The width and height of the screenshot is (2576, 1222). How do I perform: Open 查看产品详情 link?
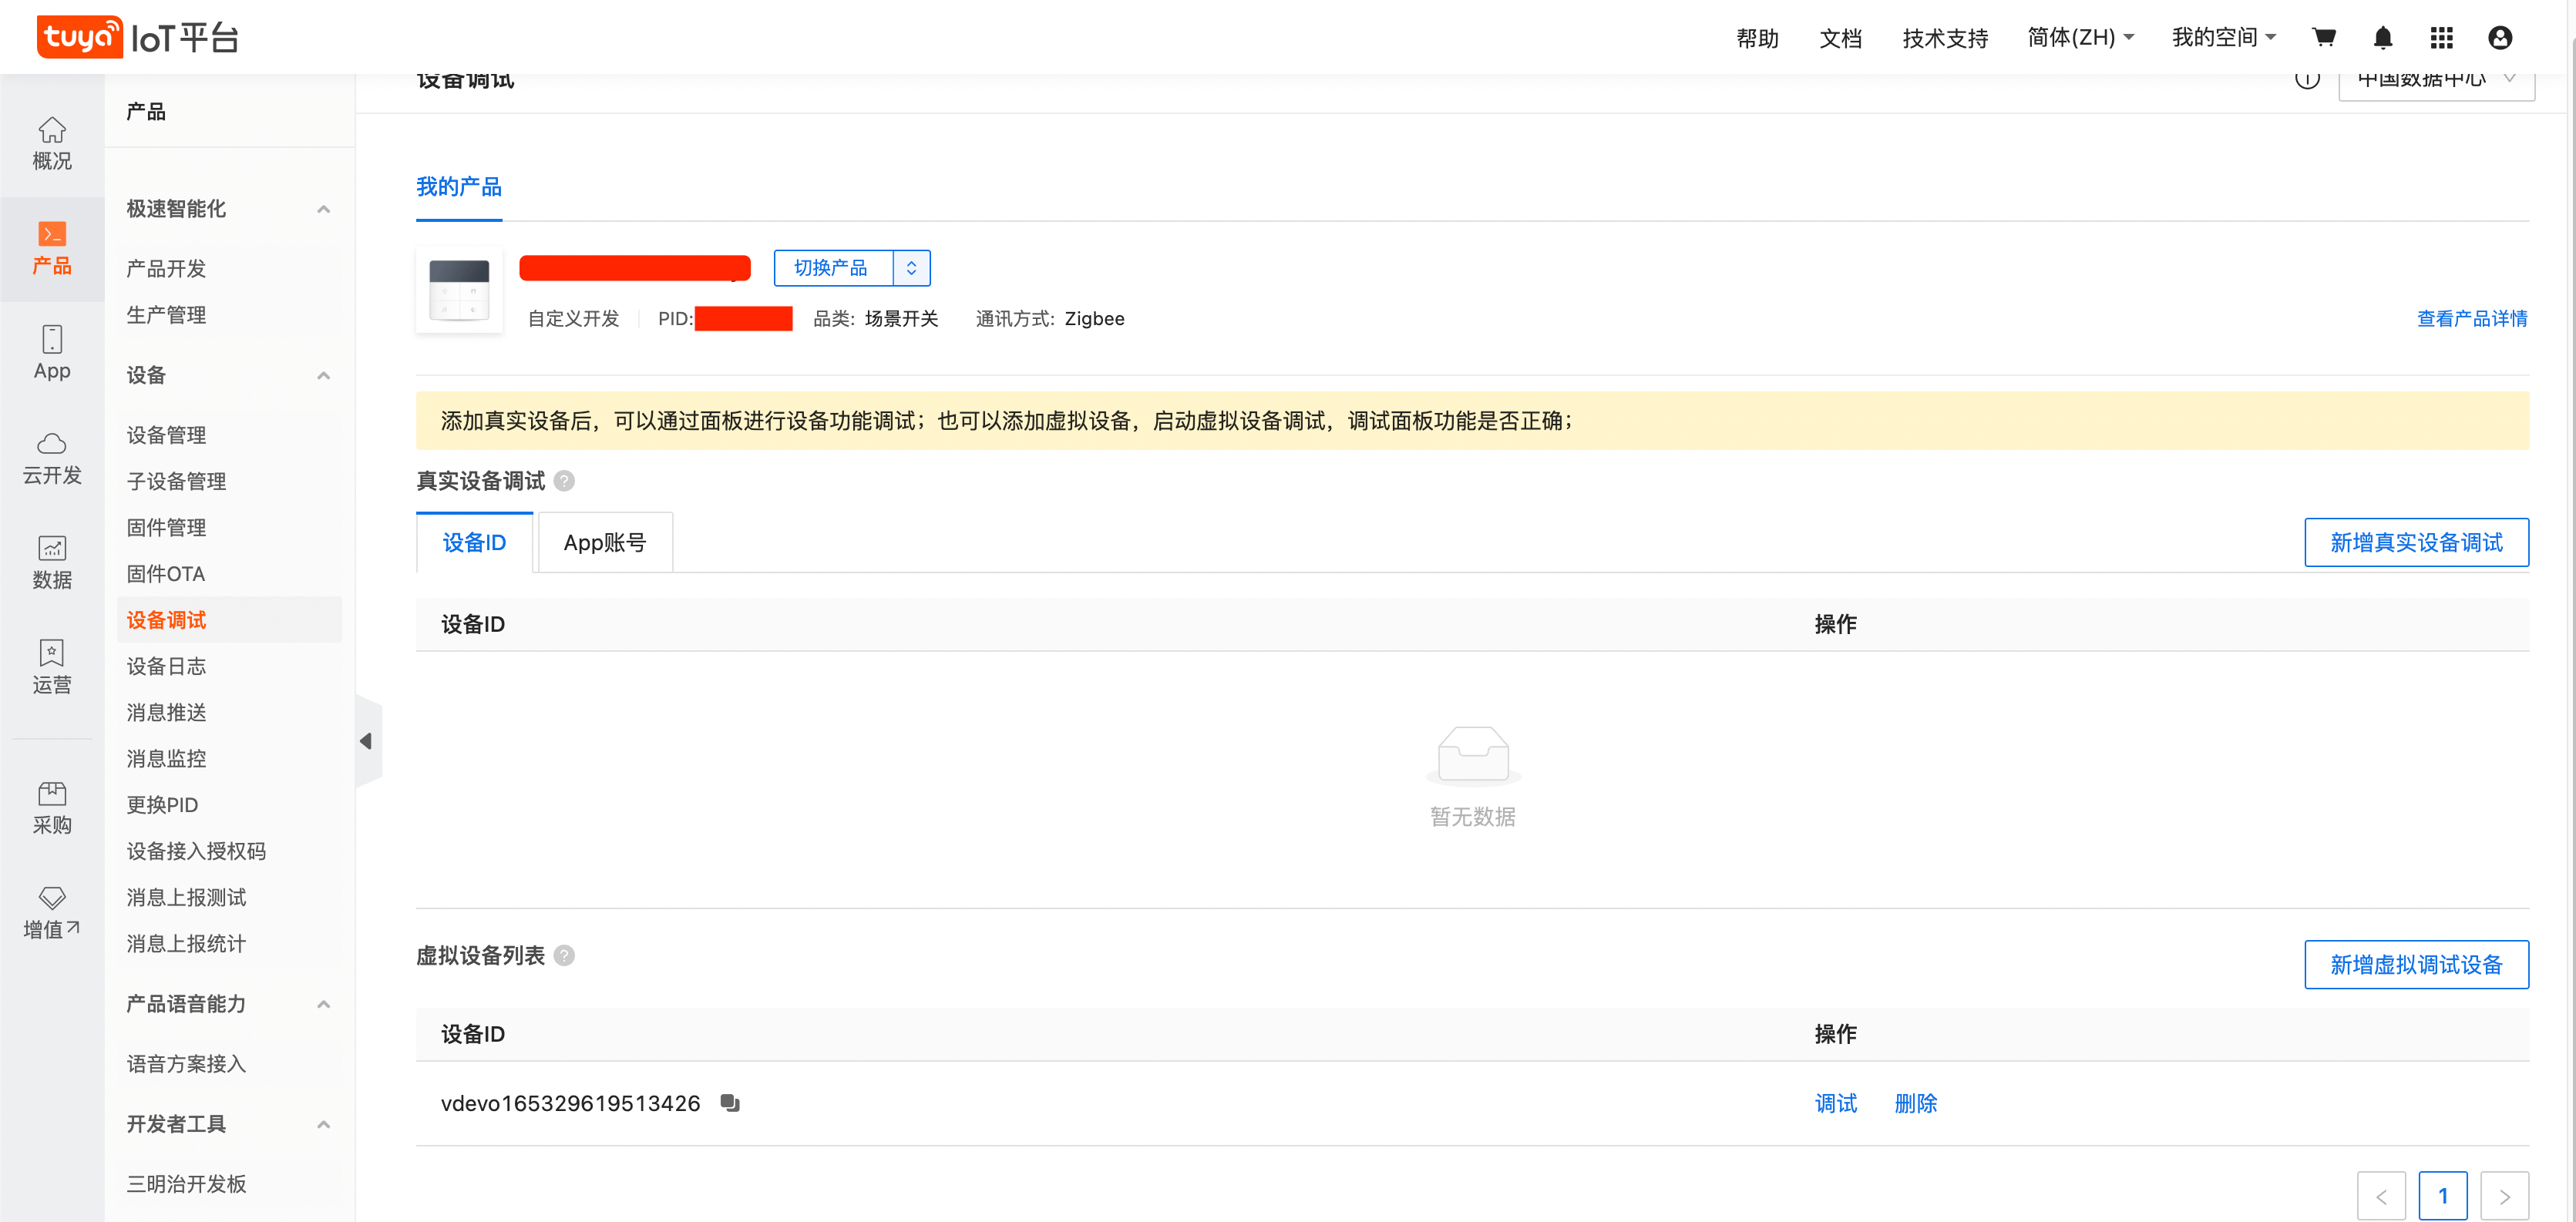[2472, 318]
